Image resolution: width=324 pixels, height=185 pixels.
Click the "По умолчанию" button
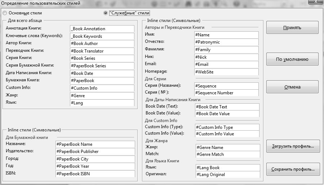pos(292,59)
